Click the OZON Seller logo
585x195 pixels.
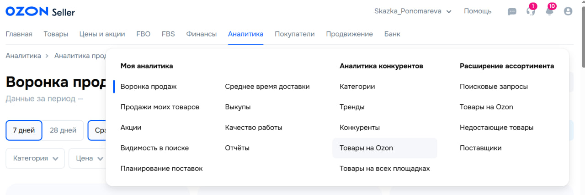click(x=40, y=12)
